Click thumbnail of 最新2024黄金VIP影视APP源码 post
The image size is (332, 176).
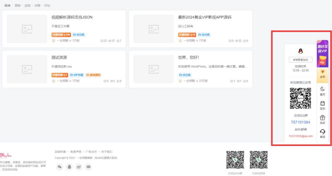coord(153,29)
